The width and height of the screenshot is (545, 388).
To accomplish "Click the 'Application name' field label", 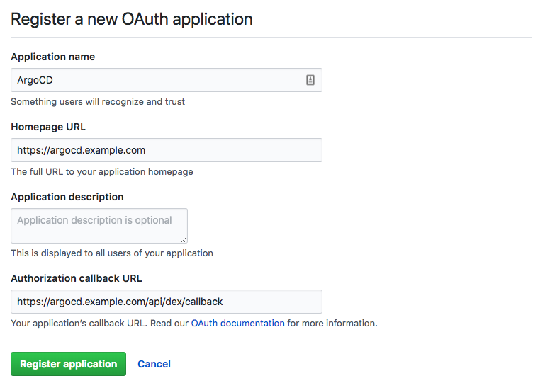I will pyautogui.click(x=52, y=57).
